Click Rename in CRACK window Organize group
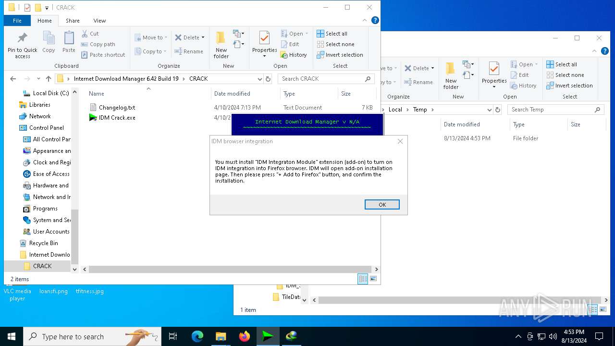 click(x=189, y=51)
